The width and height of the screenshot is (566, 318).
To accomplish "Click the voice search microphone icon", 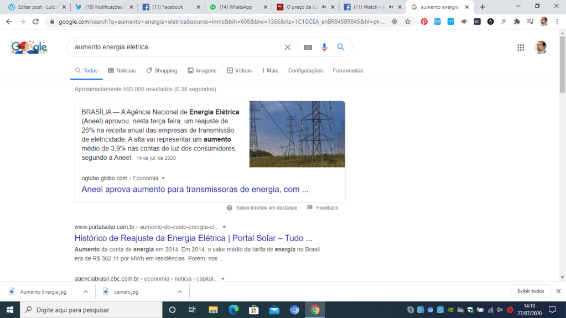I will pos(325,48).
